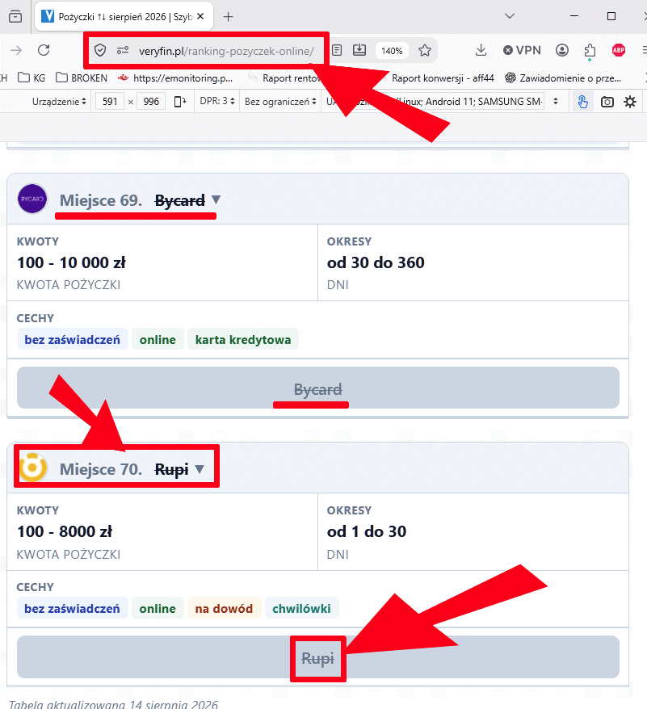Open the list all tabs chevron
Screen dimensions: 647x709
[510, 16]
